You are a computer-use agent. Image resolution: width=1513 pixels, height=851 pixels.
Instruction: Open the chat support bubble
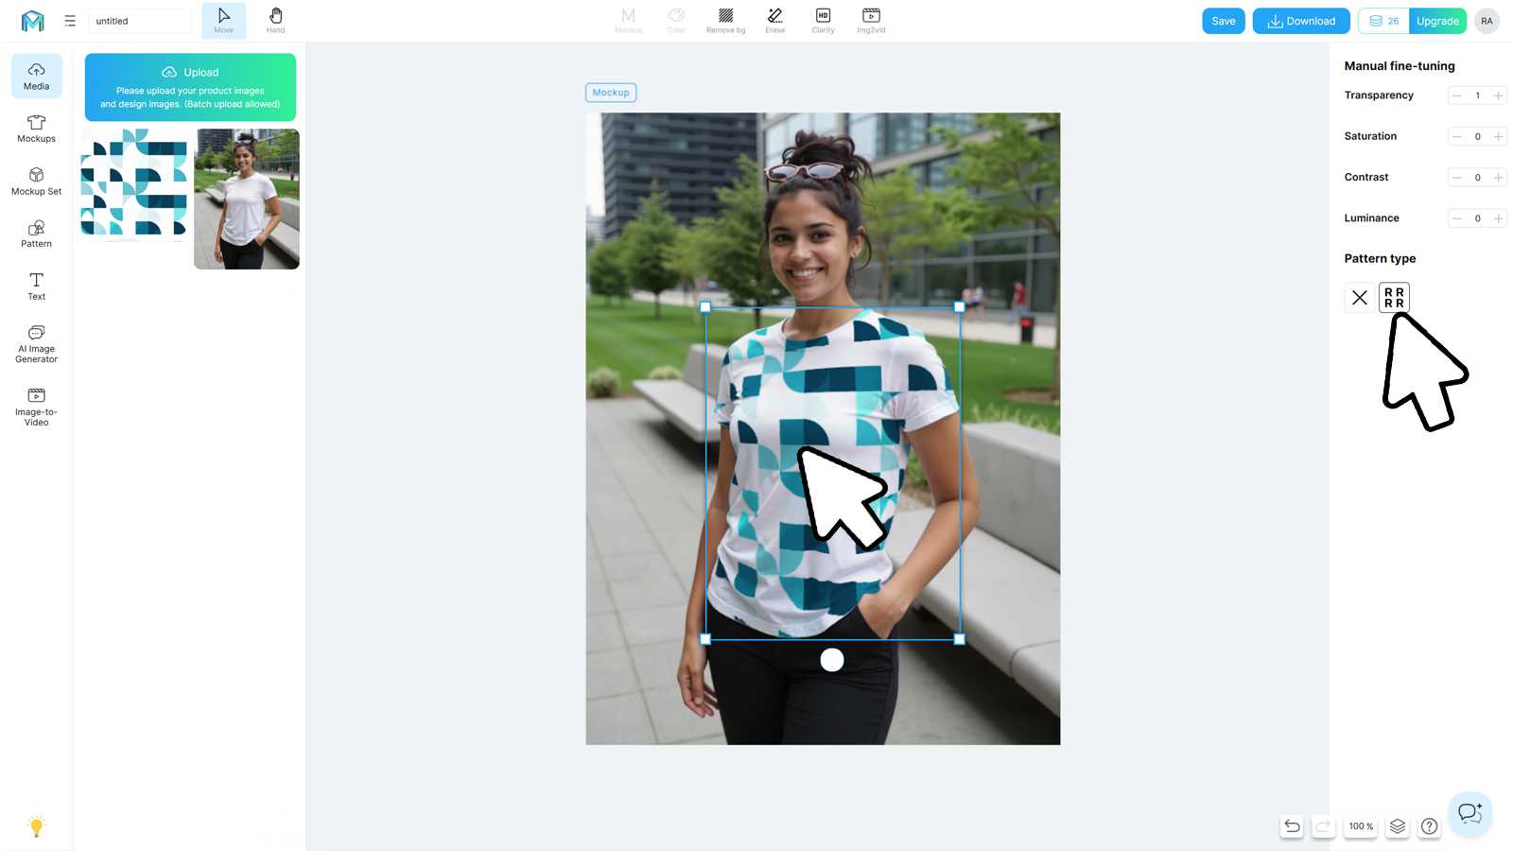(x=1470, y=813)
